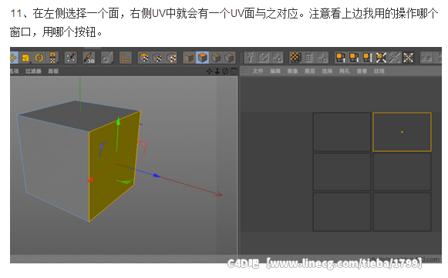Enable polygon mode with orange-top cube
Screen dimensions: 448x278
[x=203, y=58]
